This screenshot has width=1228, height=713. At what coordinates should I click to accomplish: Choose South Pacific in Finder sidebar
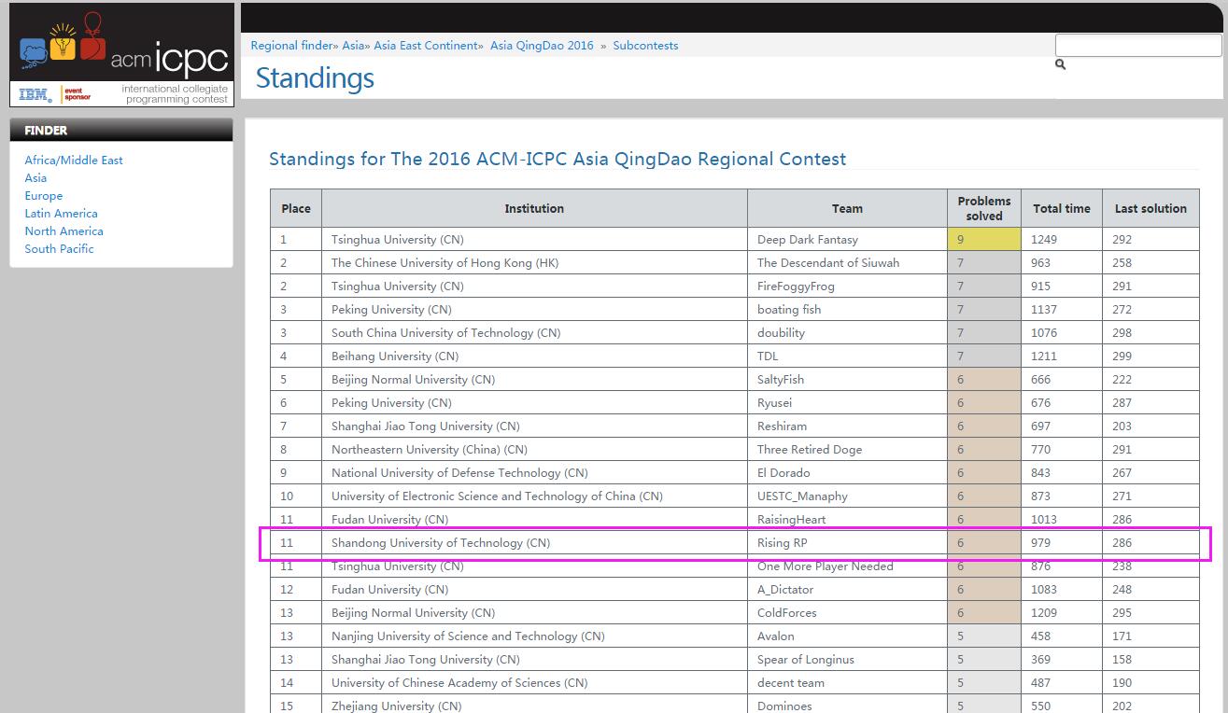tap(59, 249)
